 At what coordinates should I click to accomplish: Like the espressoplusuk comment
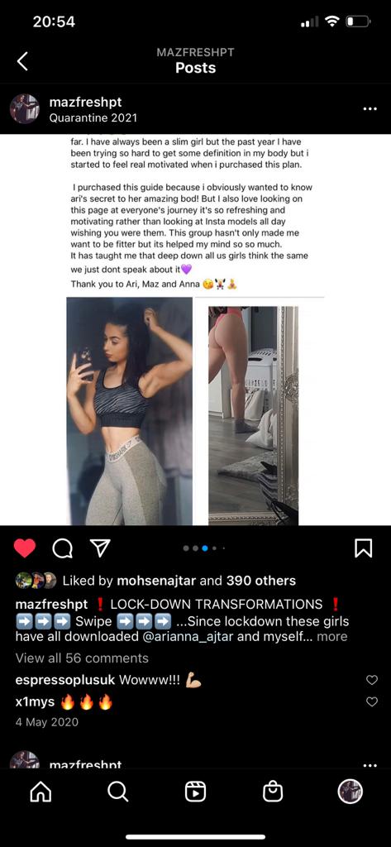pyautogui.click(x=372, y=680)
